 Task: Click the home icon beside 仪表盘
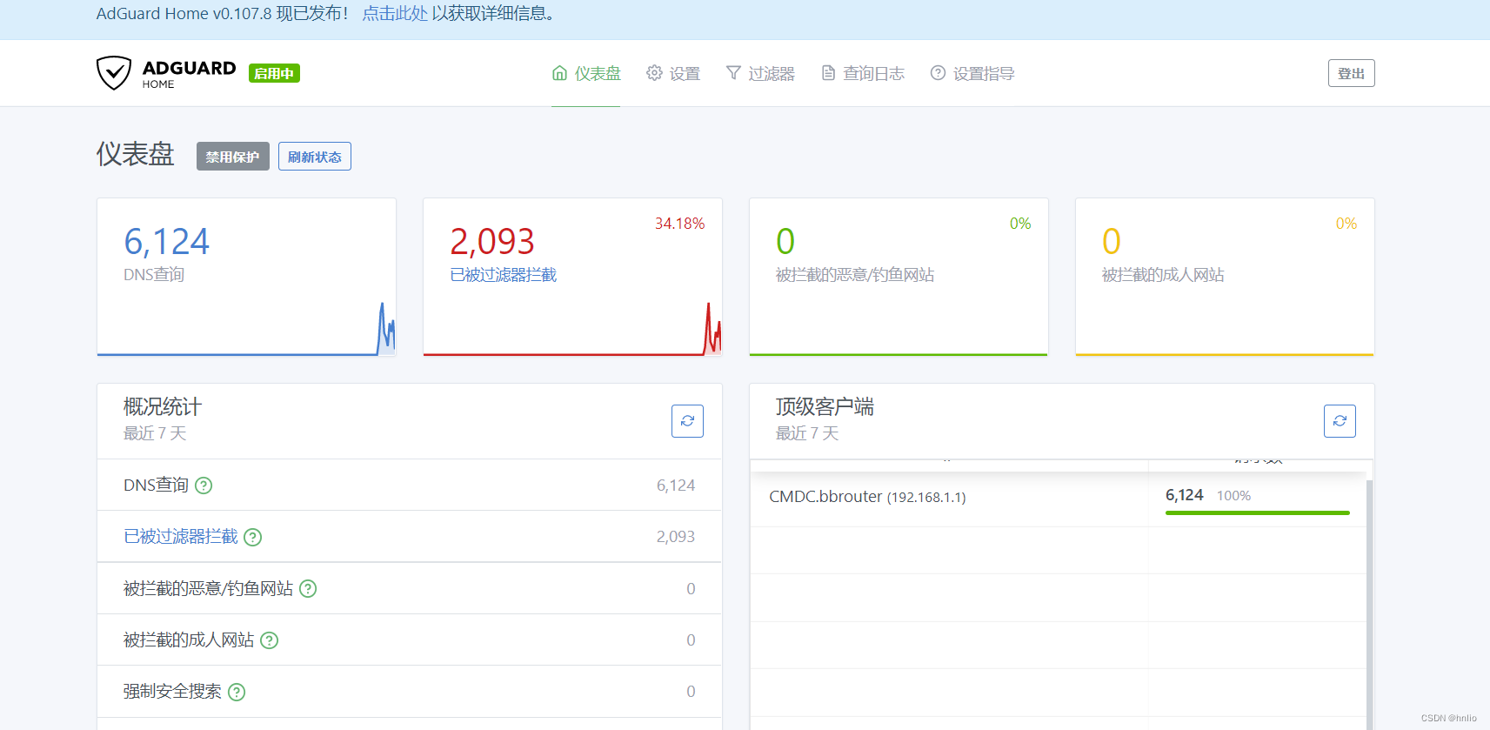(559, 73)
